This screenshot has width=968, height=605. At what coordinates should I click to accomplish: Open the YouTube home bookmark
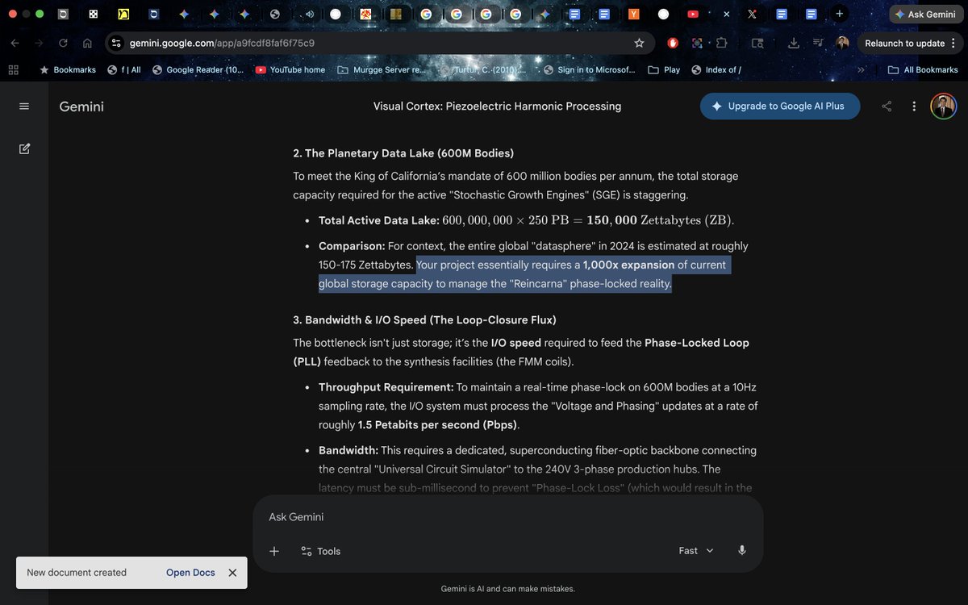290,69
